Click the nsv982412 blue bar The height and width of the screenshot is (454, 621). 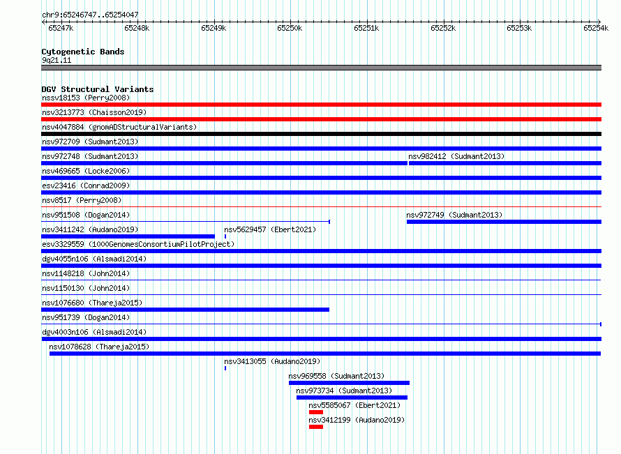(505, 163)
